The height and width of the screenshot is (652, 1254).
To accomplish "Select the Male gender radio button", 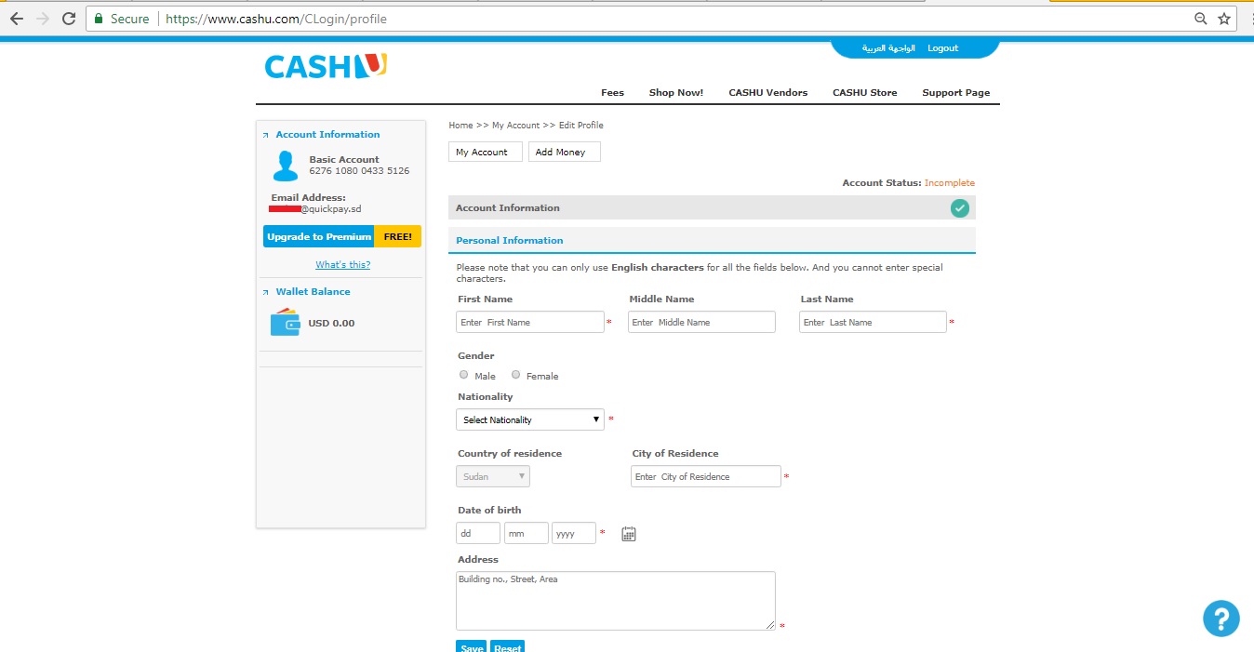I will [464, 375].
